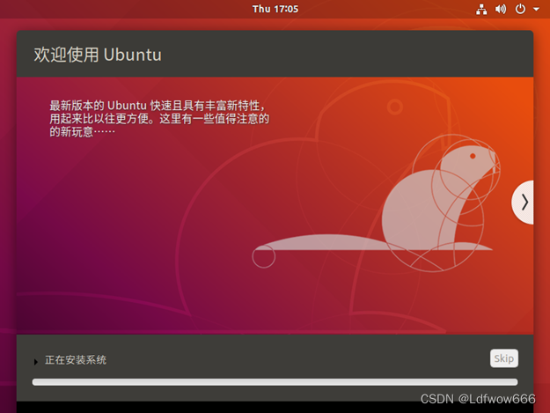
Task: Click the volume speaker icon
Action: [x=501, y=9]
